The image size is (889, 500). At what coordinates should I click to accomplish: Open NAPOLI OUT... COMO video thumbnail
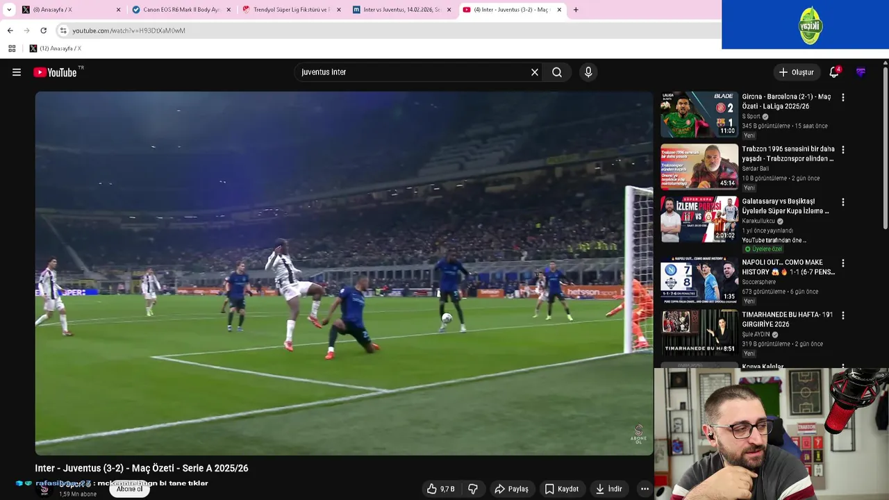coord(699,280)
